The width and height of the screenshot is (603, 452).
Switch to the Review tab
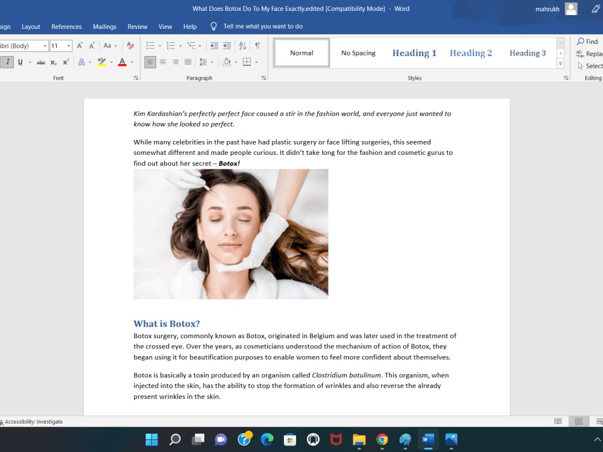click(137, 27)
